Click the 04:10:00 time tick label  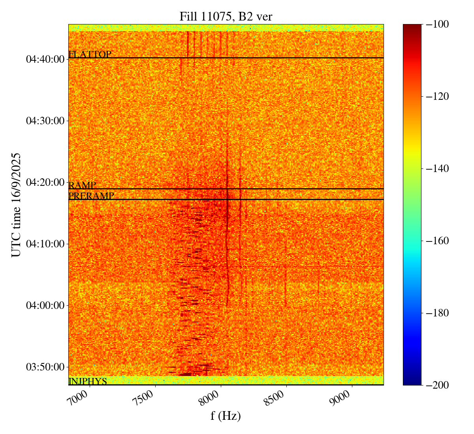tap(45, 244)
